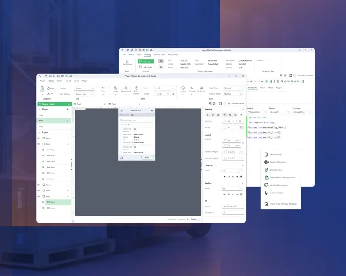Toggle visibility of the topmost Panel layer
Viewport: 346px width, 276px height.
coord(39,138)
